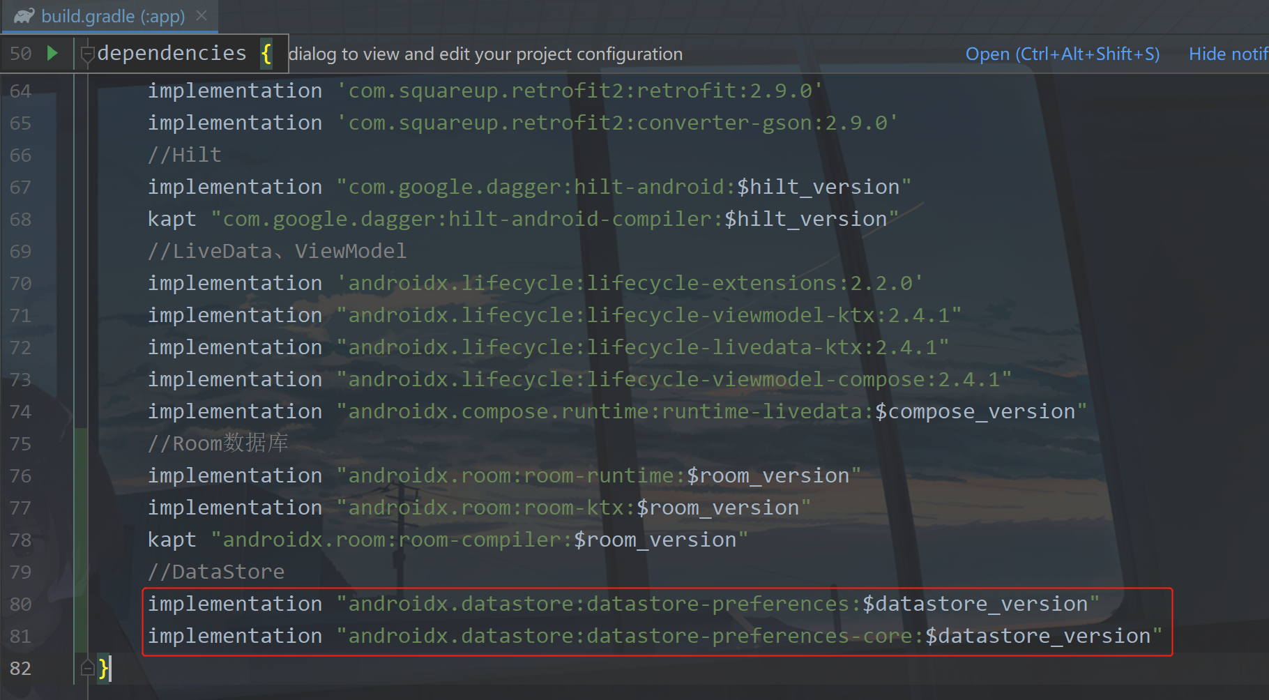Click the dependencies keyword in sticky header
This screenshot has height=700, width=1269.
pos(172,53)
